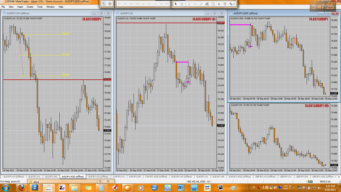Close the Alert window

[x=108, y=181]
